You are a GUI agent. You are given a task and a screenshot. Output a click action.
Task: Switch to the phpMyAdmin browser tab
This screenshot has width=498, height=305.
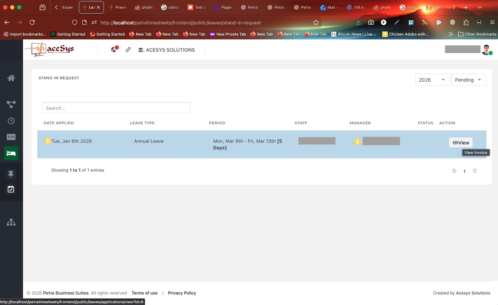(144, 7)
